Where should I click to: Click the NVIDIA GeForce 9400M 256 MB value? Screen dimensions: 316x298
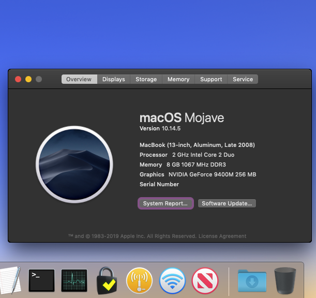pos(212,174)
